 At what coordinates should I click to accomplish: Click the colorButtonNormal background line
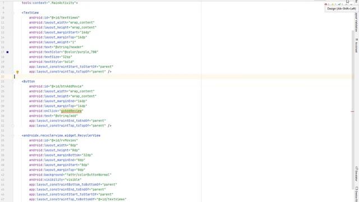pos(70,175)
